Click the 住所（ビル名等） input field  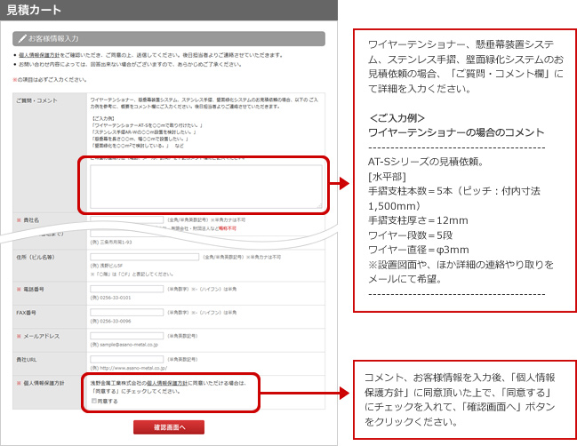pyautogui.click(x=145, y=258)
